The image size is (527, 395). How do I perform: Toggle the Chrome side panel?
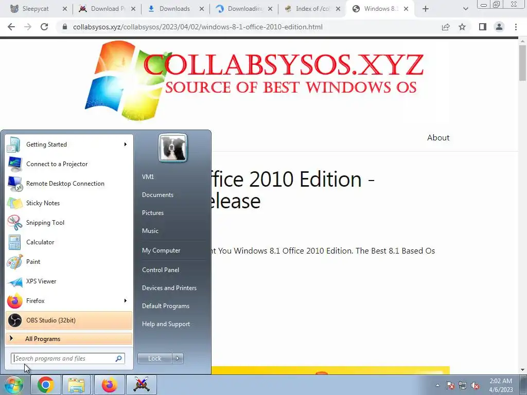483,27
